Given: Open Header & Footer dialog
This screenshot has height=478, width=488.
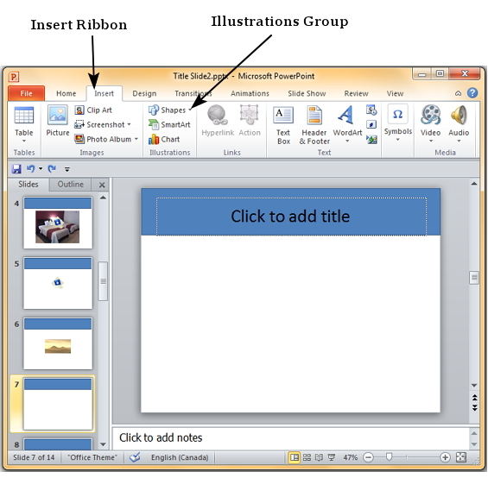Looking at the screenshot, I should 314,125.
